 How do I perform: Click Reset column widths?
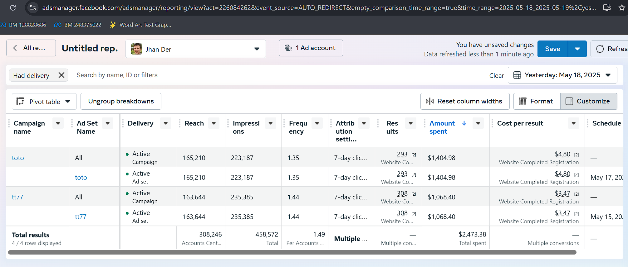point(465,101)
